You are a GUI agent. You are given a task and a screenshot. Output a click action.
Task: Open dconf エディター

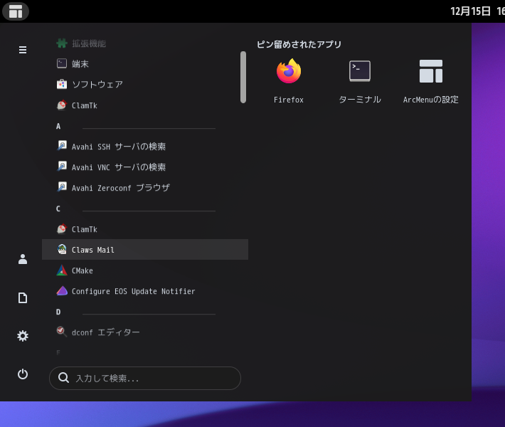pyautogui.click(x=145, y=332)
